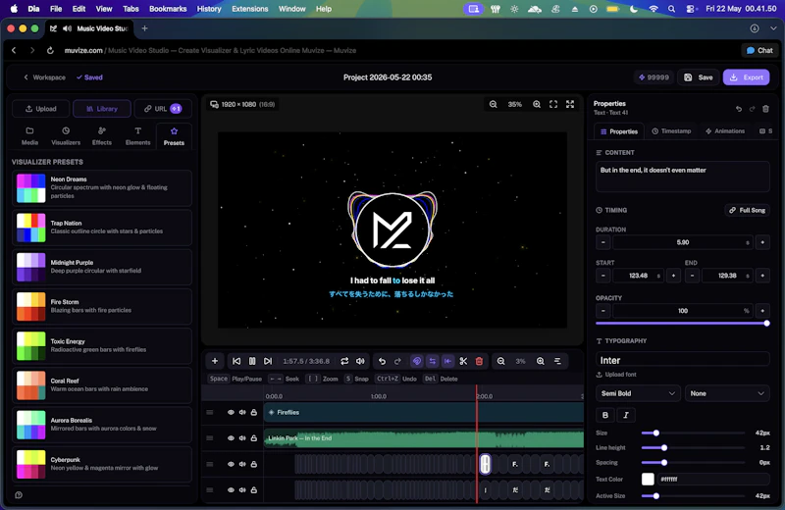
Task: Hide the Linkin Park audio track
Action: tap(231, 438)
